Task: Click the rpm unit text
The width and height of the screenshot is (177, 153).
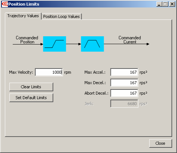Action: (68, 73)
